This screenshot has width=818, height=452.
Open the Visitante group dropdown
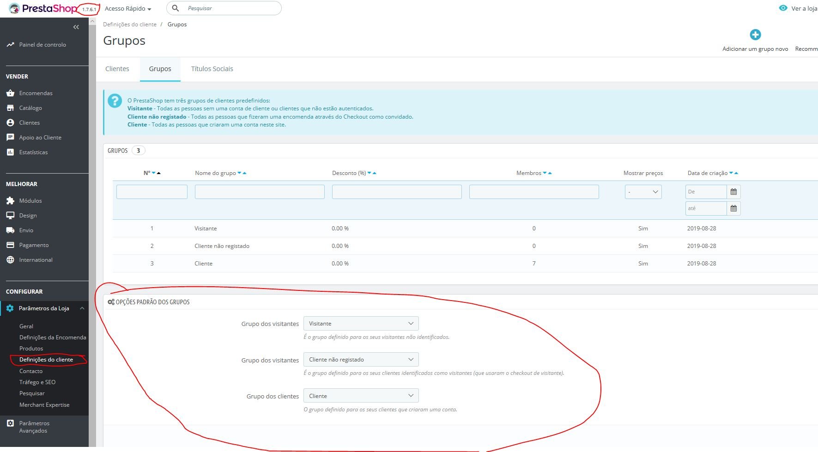(361, 324)
